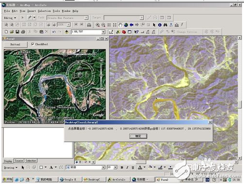244x184 pixels.
Task: Click the Fixed Zoom Out icon
Action: coord(115,25)
